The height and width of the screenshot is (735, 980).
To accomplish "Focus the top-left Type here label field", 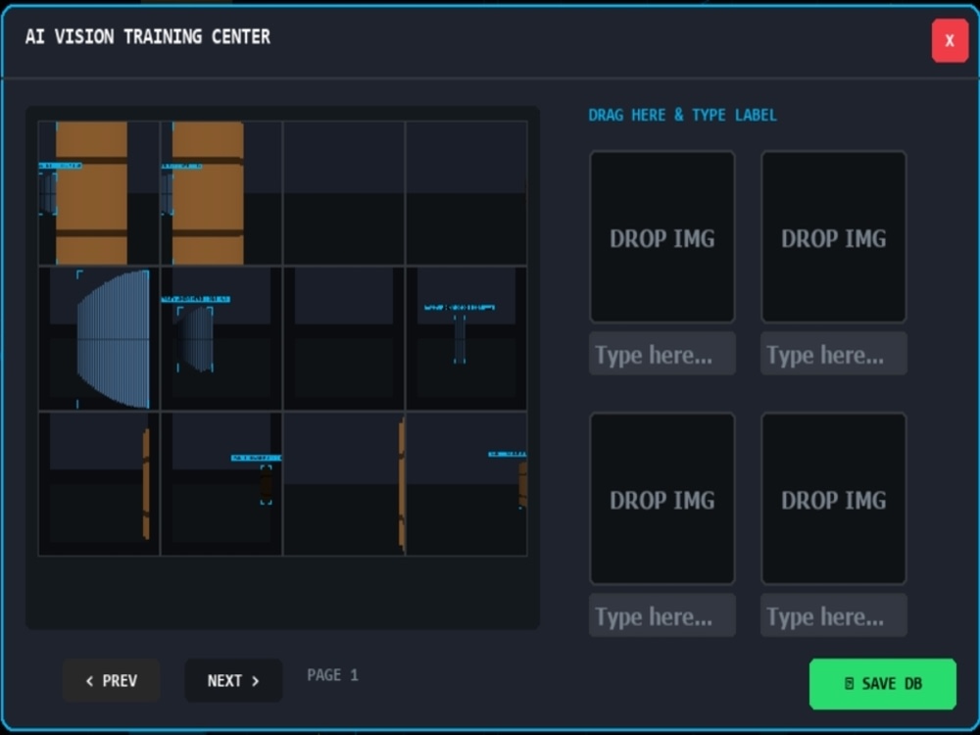I will click(661, 354).
